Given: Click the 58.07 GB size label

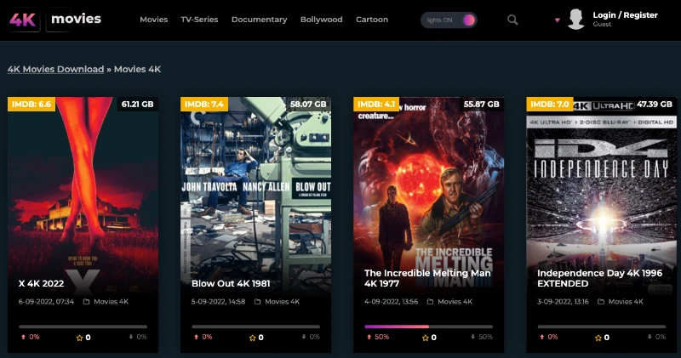Looking at the screenshot, I should (308, 104).
